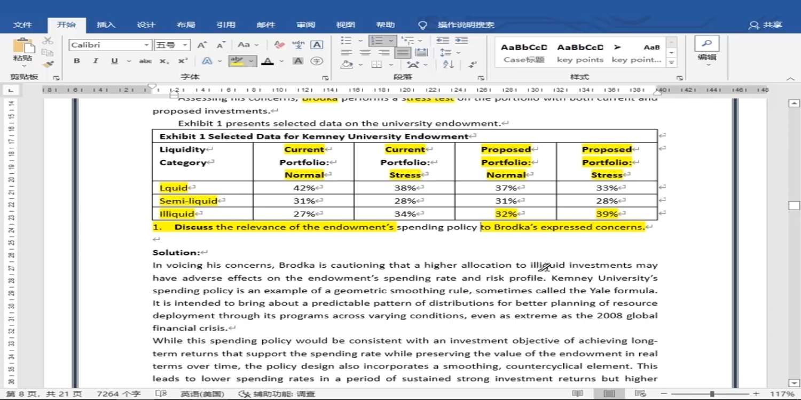The height and width of the screenshot is (400, 801).
Task: Show paragraph marks with the pilcrow icon
Action: 473,65
